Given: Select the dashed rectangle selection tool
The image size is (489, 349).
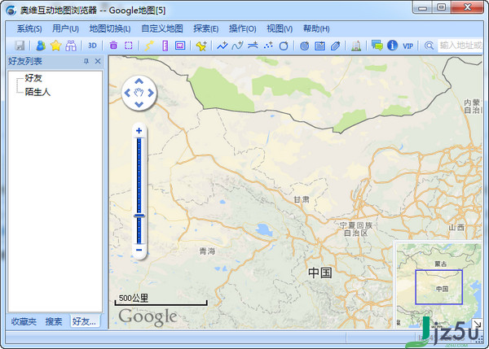Looking at the screenshot, I should [x=128, y=46].
